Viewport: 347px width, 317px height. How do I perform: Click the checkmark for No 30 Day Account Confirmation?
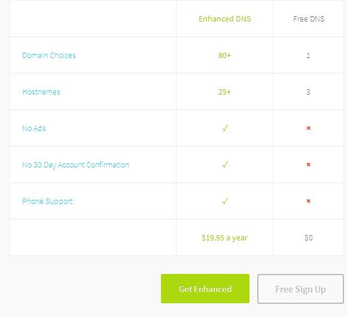[225, 164]
